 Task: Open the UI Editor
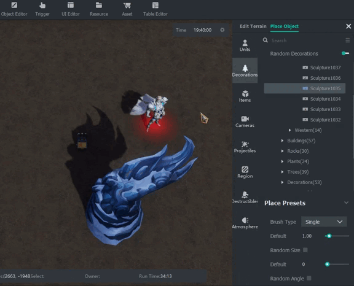(71, 9)
